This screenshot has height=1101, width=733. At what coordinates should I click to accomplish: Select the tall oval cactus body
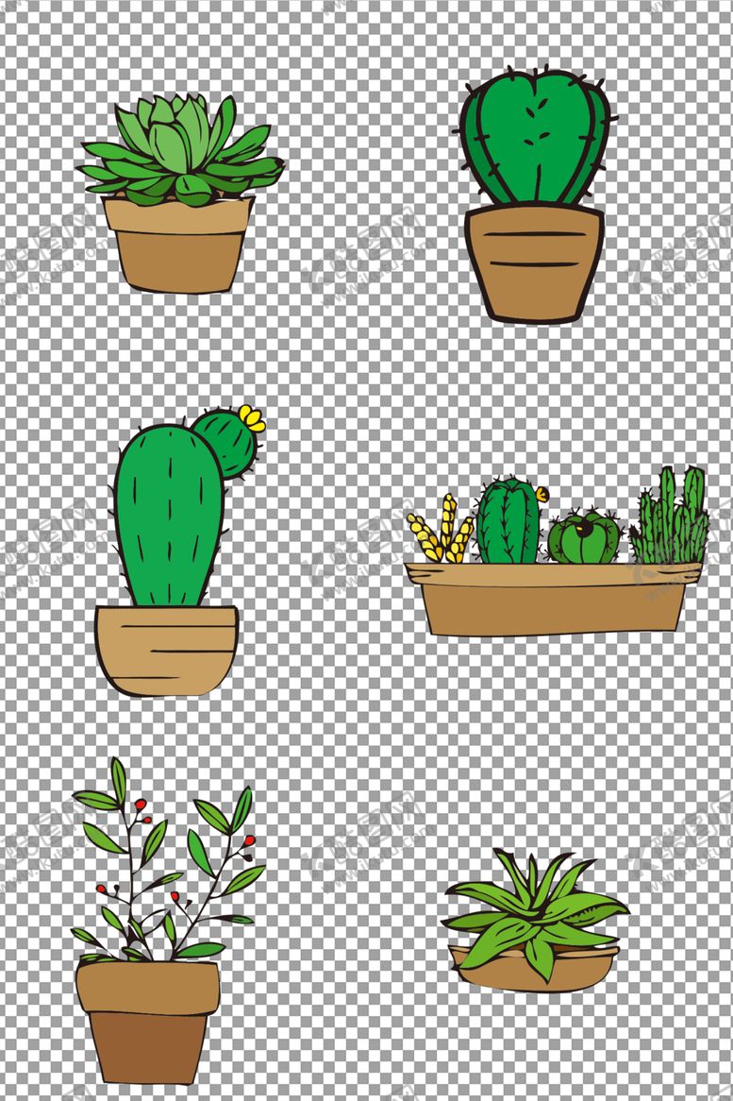click(168, 515)
